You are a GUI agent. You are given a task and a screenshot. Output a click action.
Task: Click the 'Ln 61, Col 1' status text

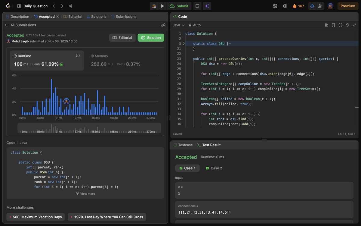(347, 134)
